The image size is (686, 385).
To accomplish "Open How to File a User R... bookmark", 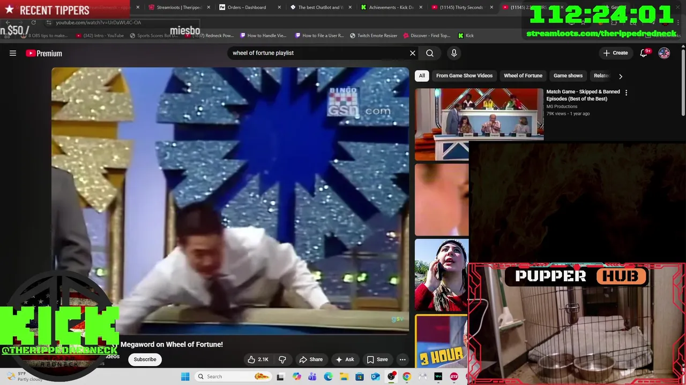I will 319,35.
